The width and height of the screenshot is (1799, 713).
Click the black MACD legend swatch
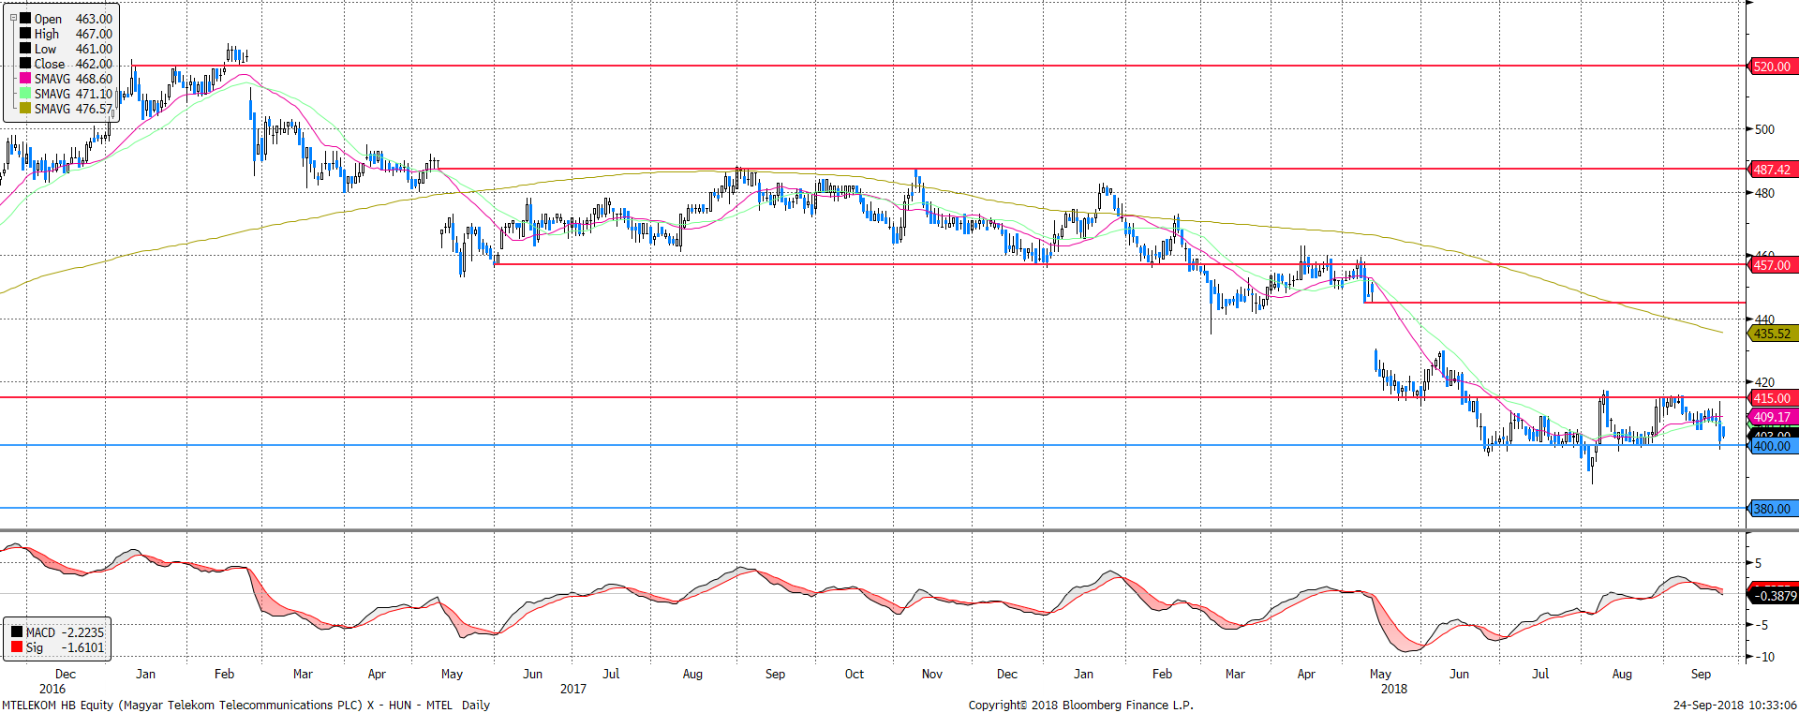click(x=17, y=631)
